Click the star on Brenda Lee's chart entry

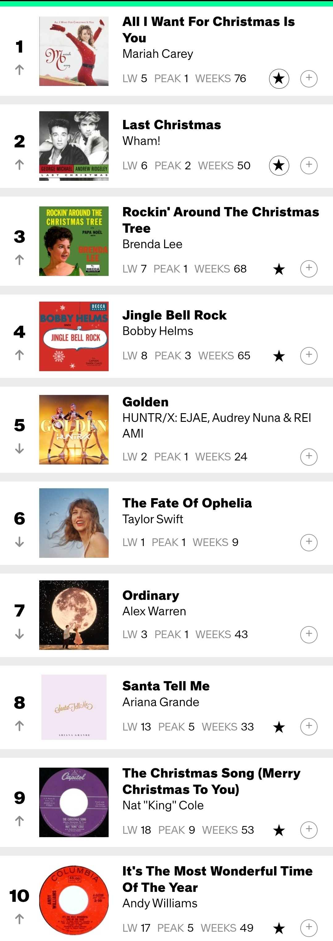coord(279,269)
